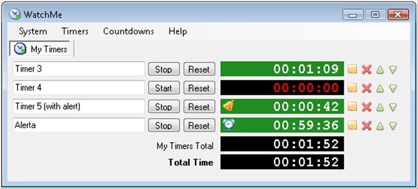
Task: Move Timer 3 down with arrow
Action: pyautogui.click(x=393, y=70)
